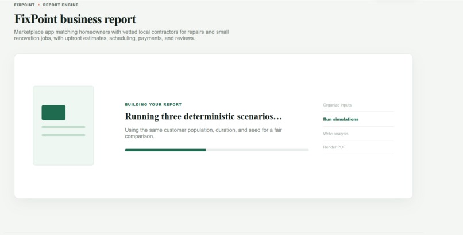Viewport: 463px width, 235px height.
Task: Select the Run simulations step
Action: 341,119
